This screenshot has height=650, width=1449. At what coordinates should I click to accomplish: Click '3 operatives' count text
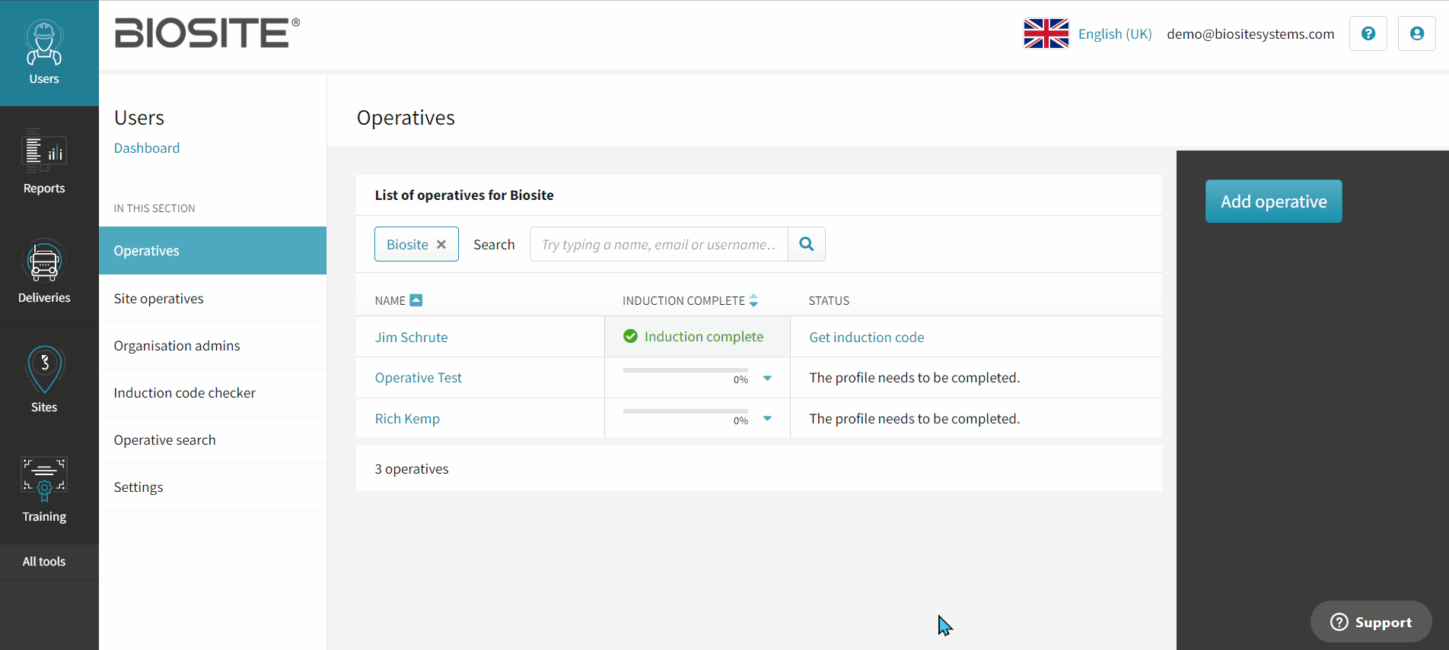(412, 469)
